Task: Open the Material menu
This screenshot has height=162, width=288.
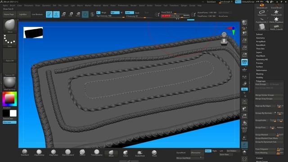Action: [97, 5]
